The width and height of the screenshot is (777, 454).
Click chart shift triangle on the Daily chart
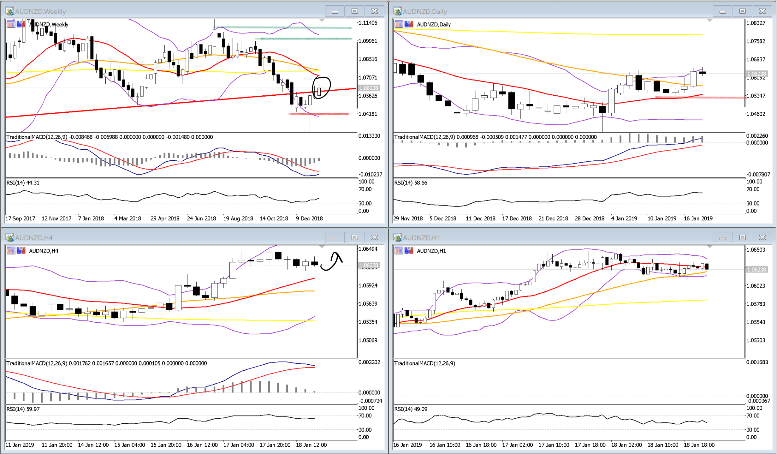coord(710,21)
